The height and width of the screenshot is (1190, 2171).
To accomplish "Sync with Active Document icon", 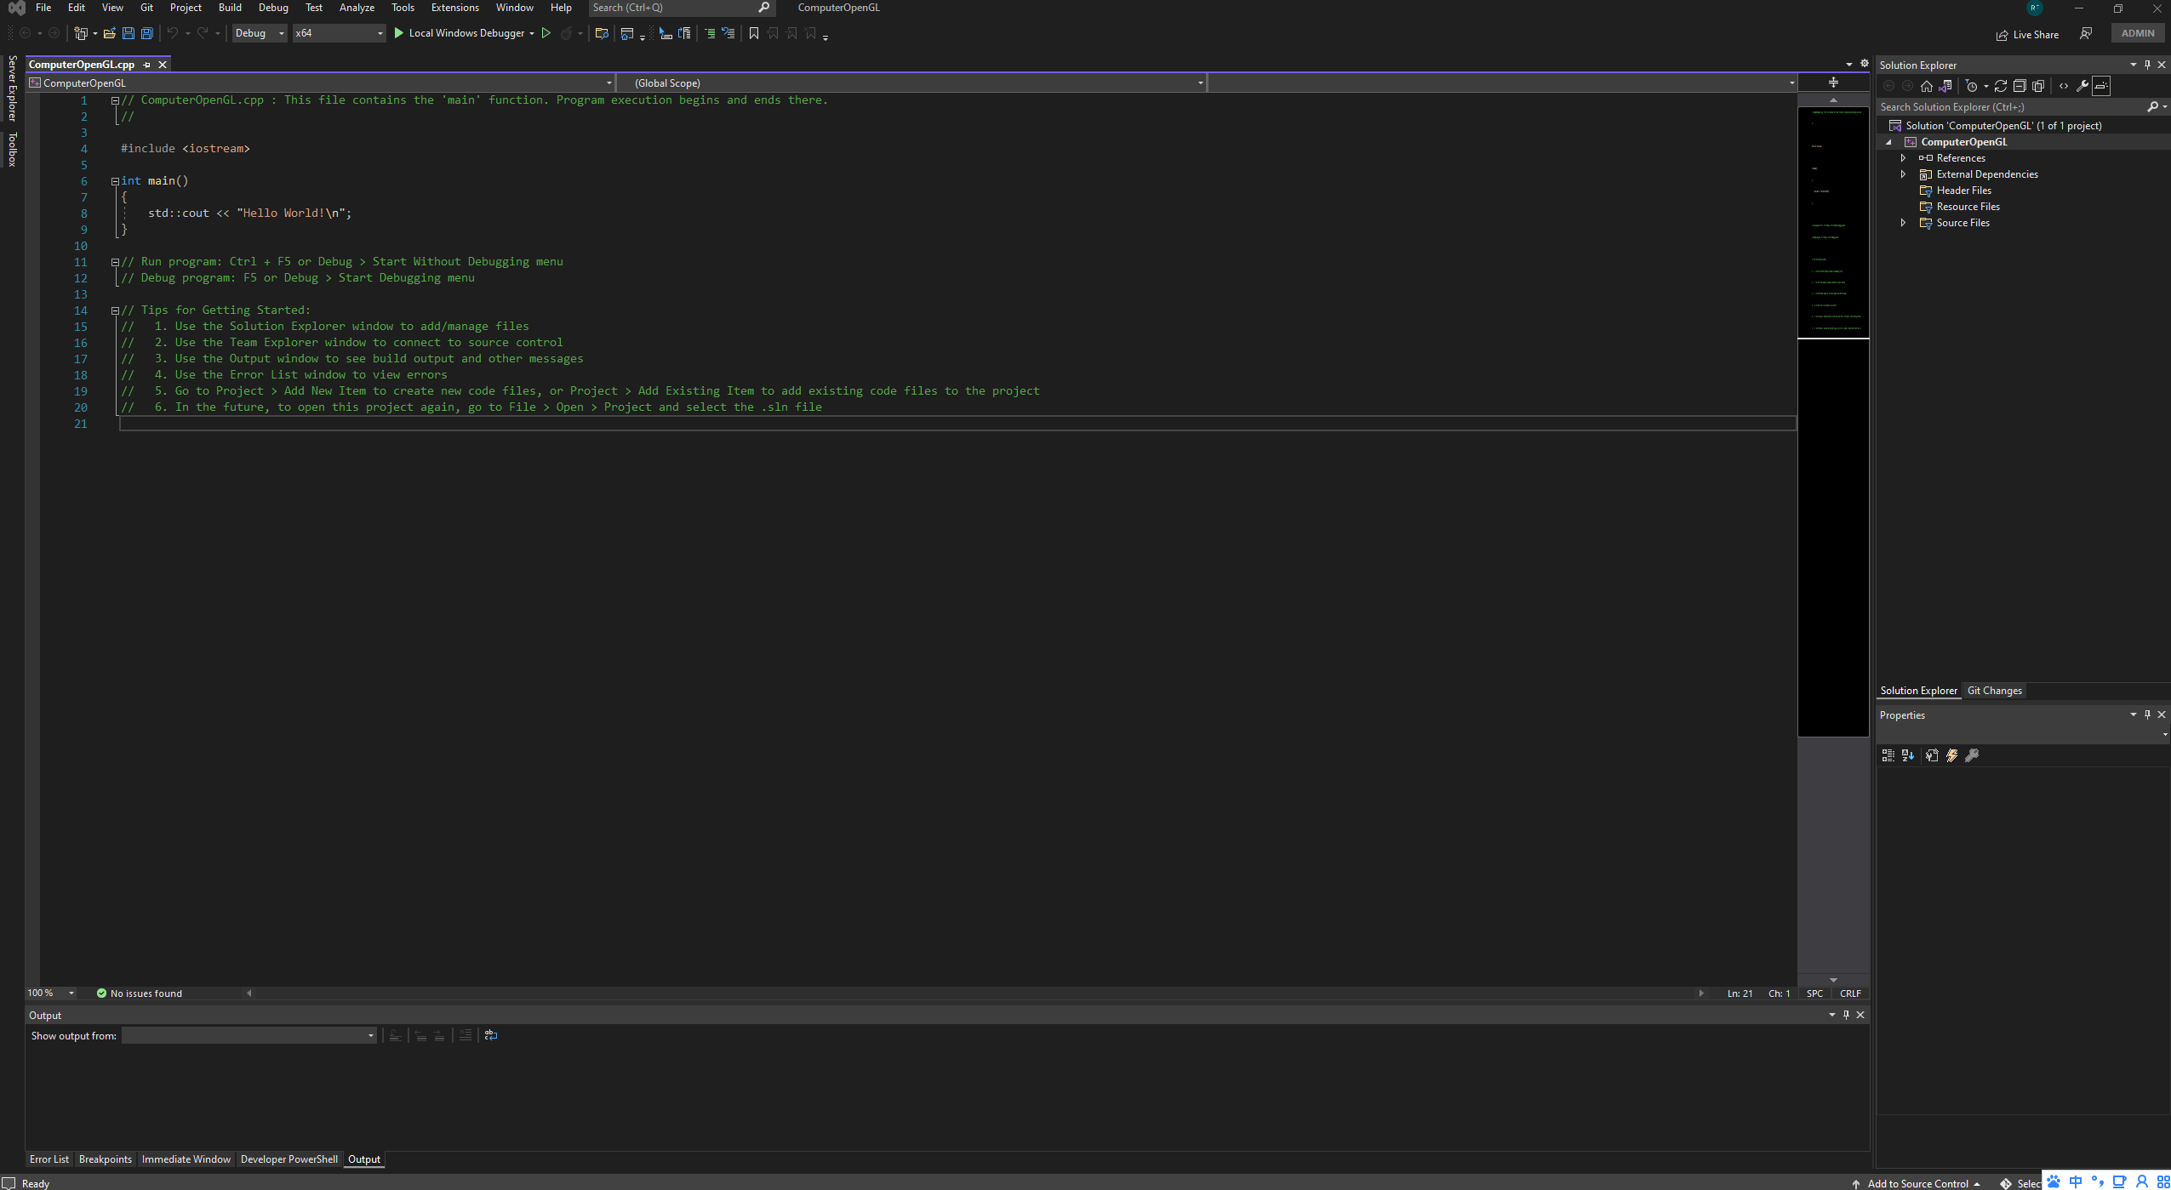I will pyautogui.click(x=2001, y=86).
